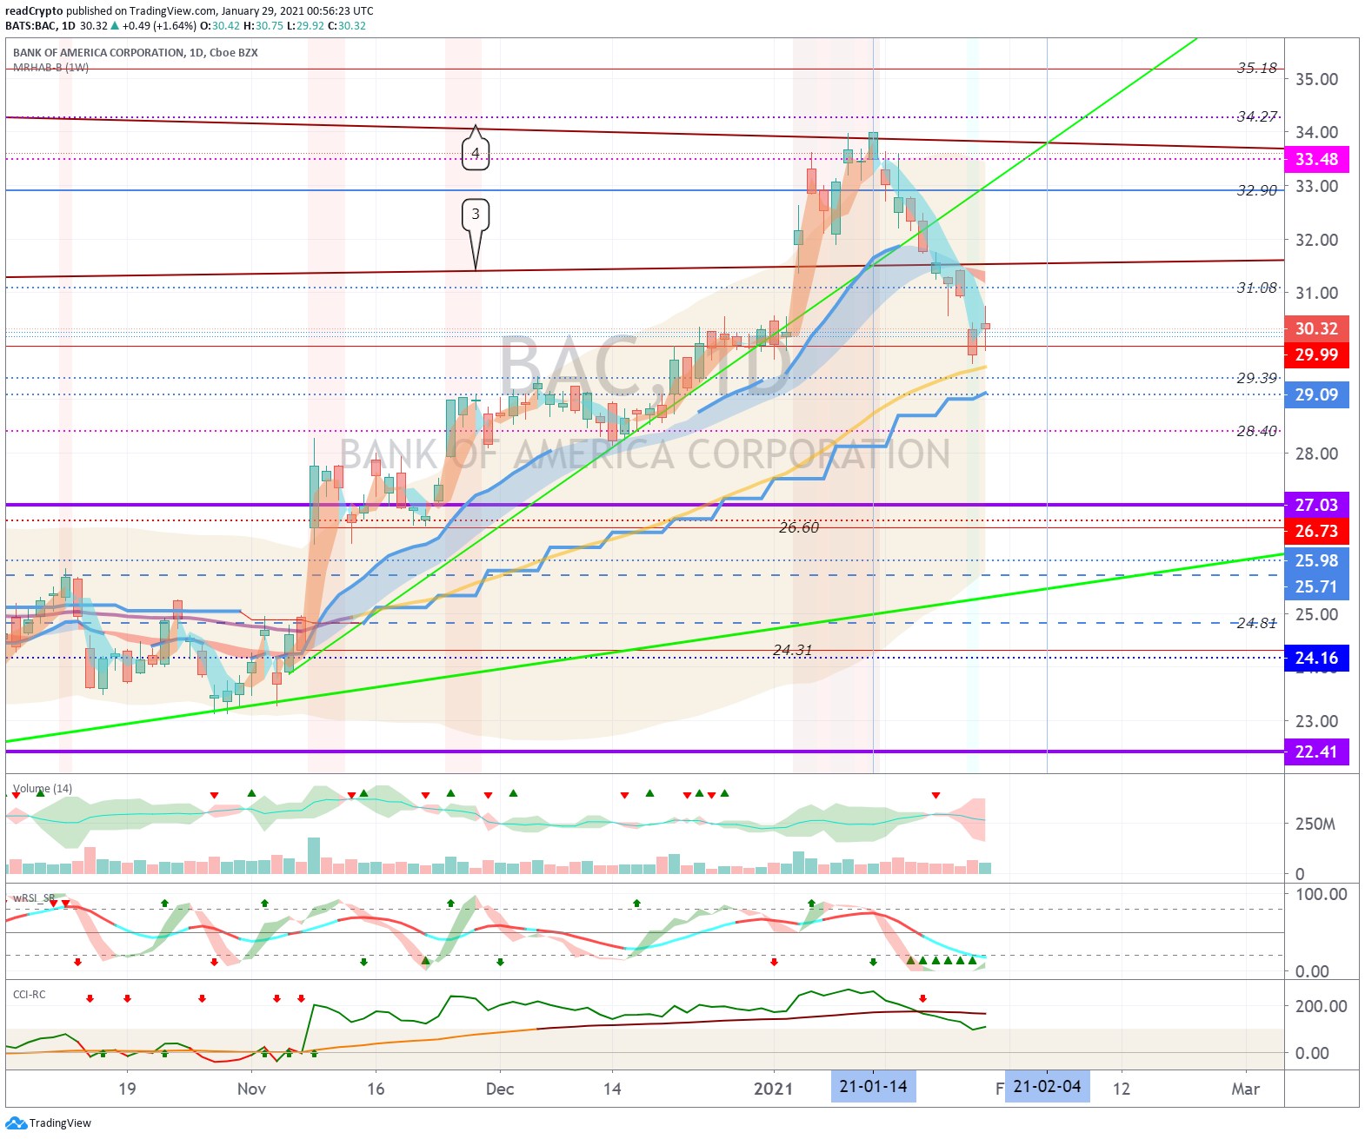Click the Dec label on time axis
1365x1139 pixels.
point(500,1089)
